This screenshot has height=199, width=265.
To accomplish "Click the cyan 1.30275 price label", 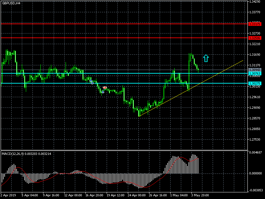I will 254,83.
